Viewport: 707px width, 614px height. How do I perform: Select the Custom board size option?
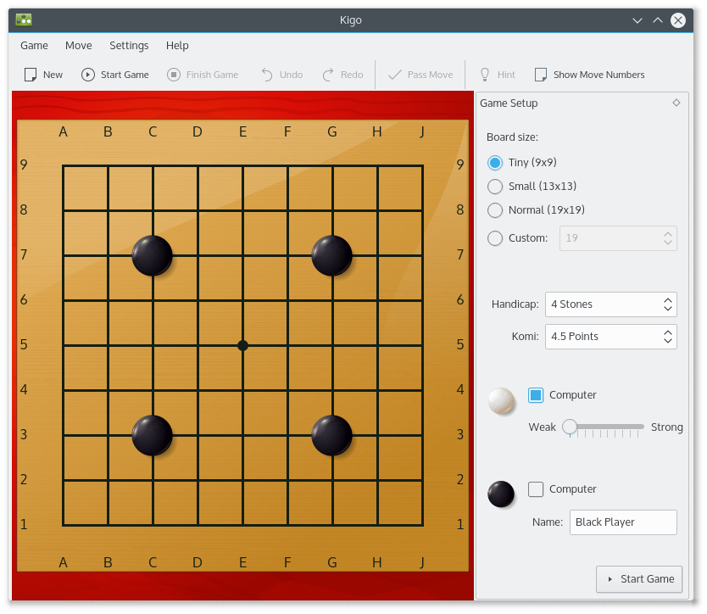point(495,238)
